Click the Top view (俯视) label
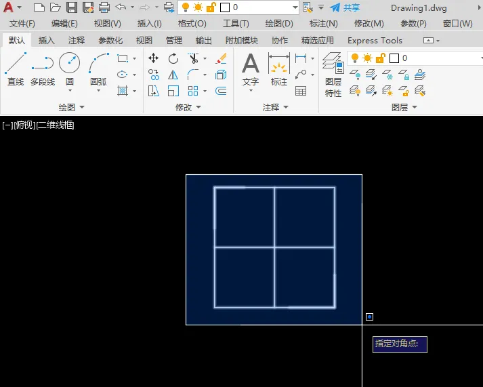The width and height of the screenshot is (483, 387). click(x=24, y=125)
